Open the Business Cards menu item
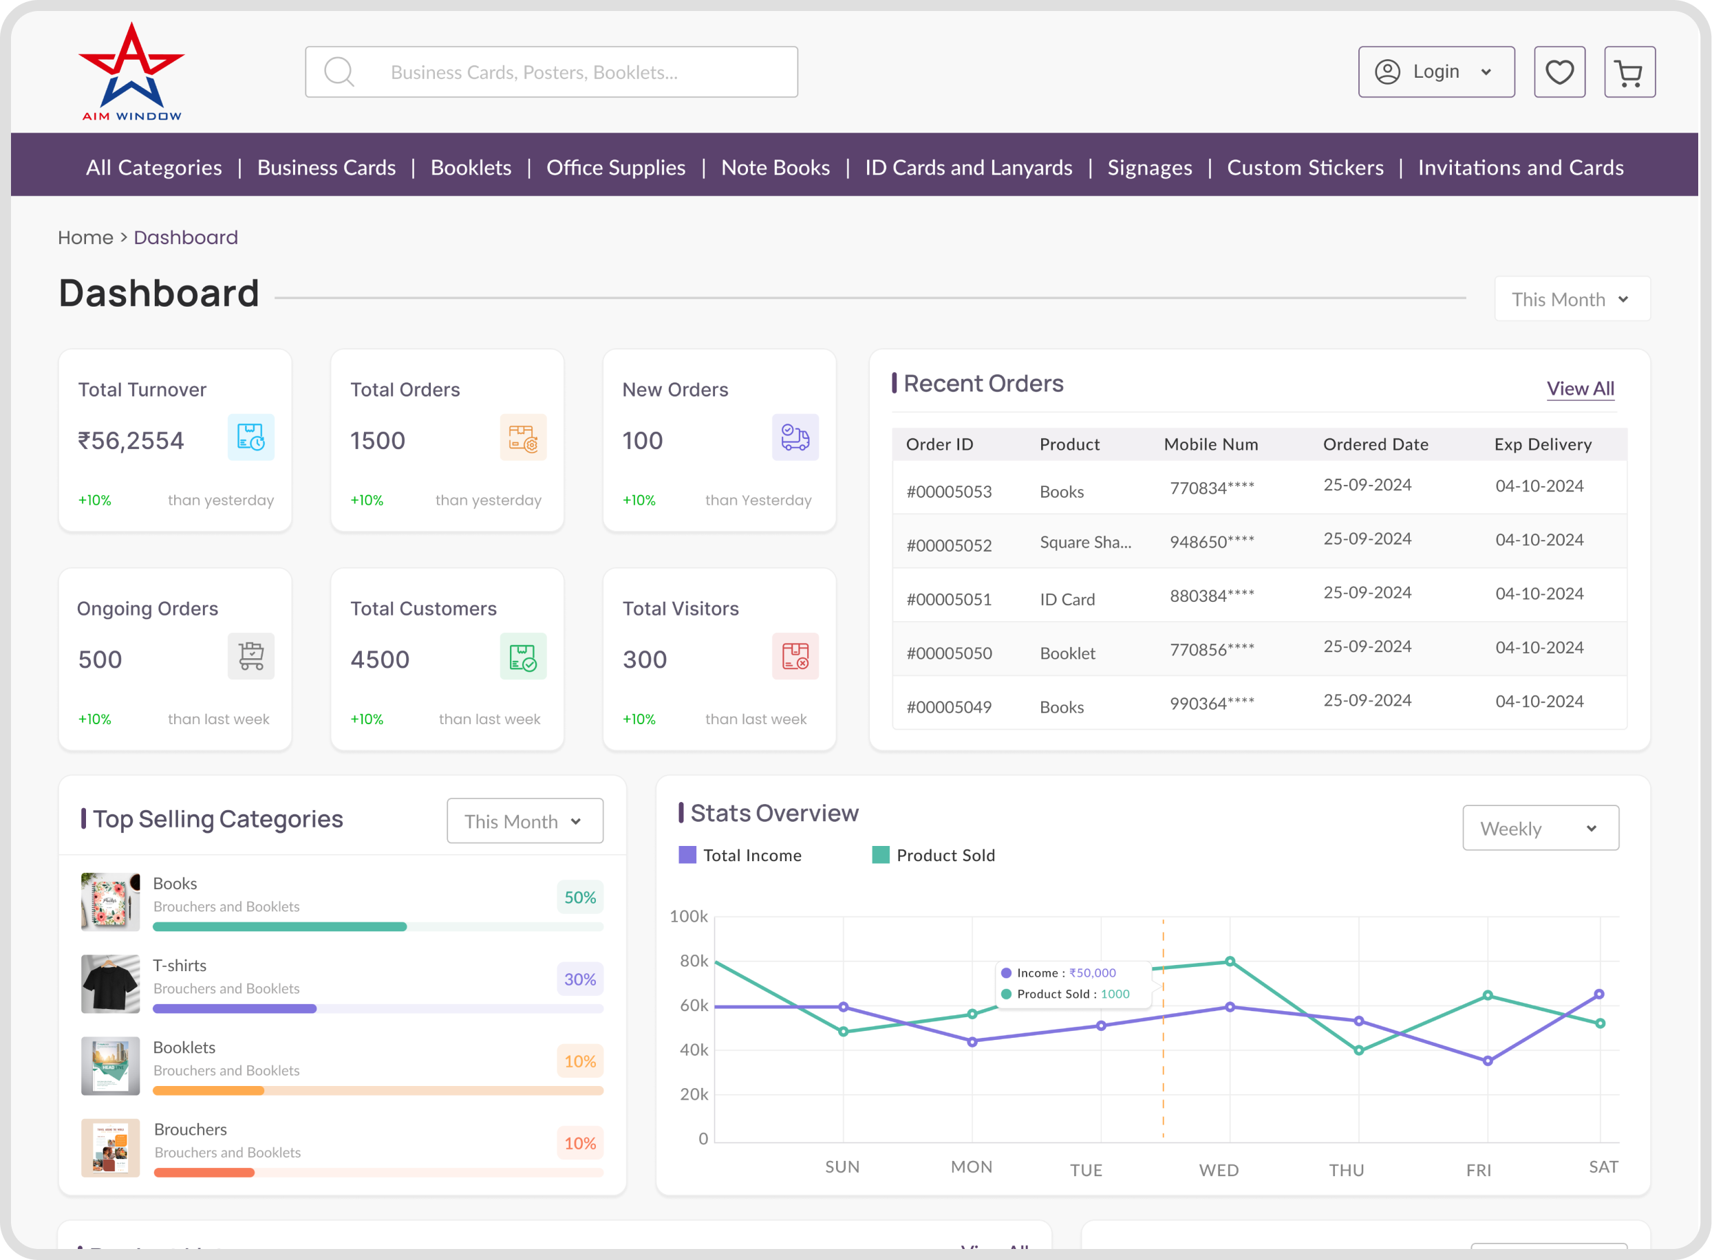 (x=325, y=167)
